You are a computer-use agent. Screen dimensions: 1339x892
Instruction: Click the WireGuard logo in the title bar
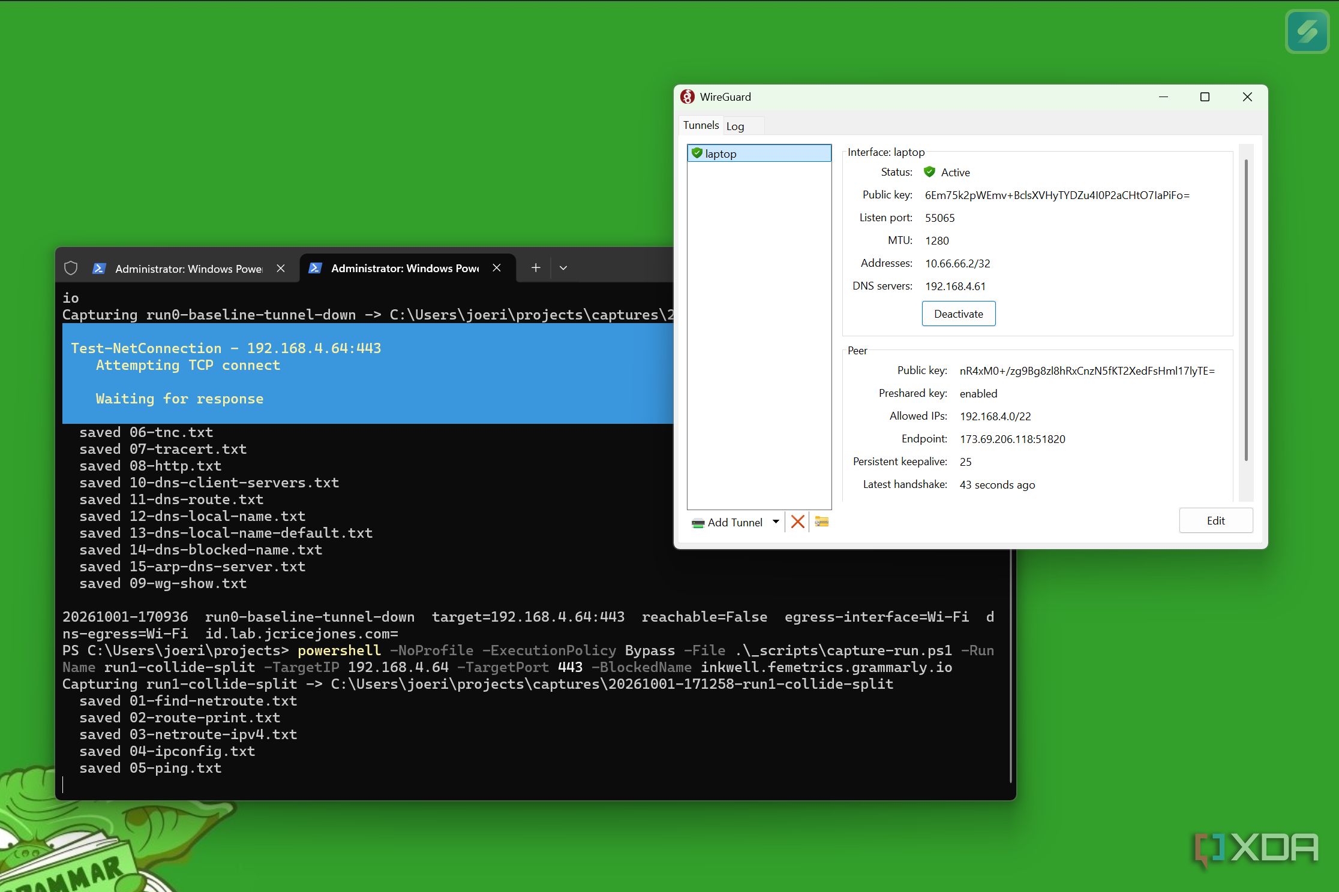pos(687,97)
